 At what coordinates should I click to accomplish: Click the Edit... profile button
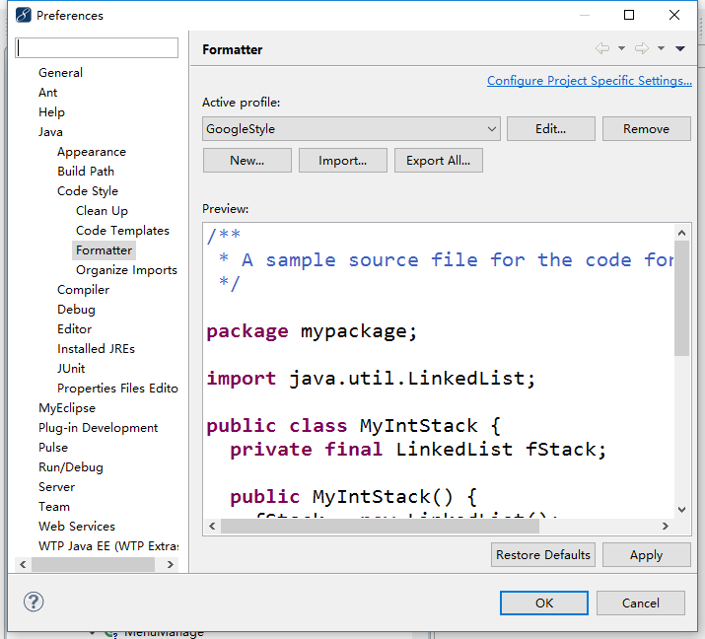click(x=551, y=129)
